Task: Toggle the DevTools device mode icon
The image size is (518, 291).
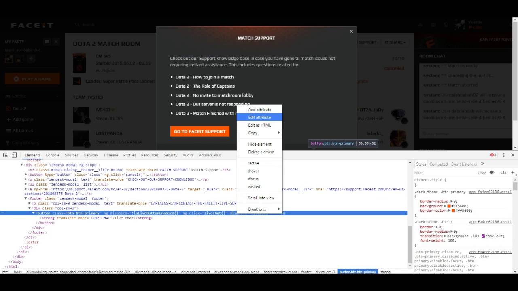Action: click(x=14, y=155)
